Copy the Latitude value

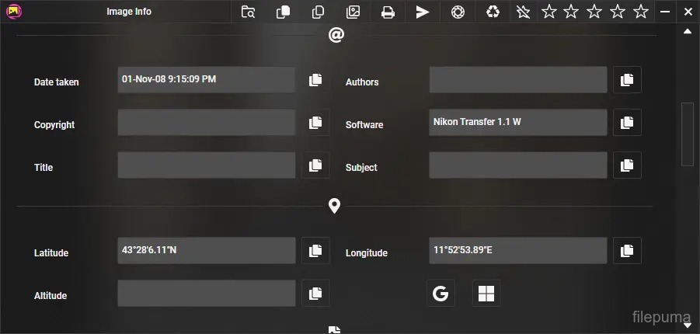[x=315, y=251]
